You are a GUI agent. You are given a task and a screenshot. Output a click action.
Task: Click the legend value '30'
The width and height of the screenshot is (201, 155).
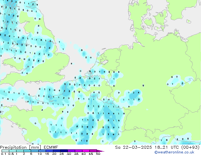click(x=69, y=154)
